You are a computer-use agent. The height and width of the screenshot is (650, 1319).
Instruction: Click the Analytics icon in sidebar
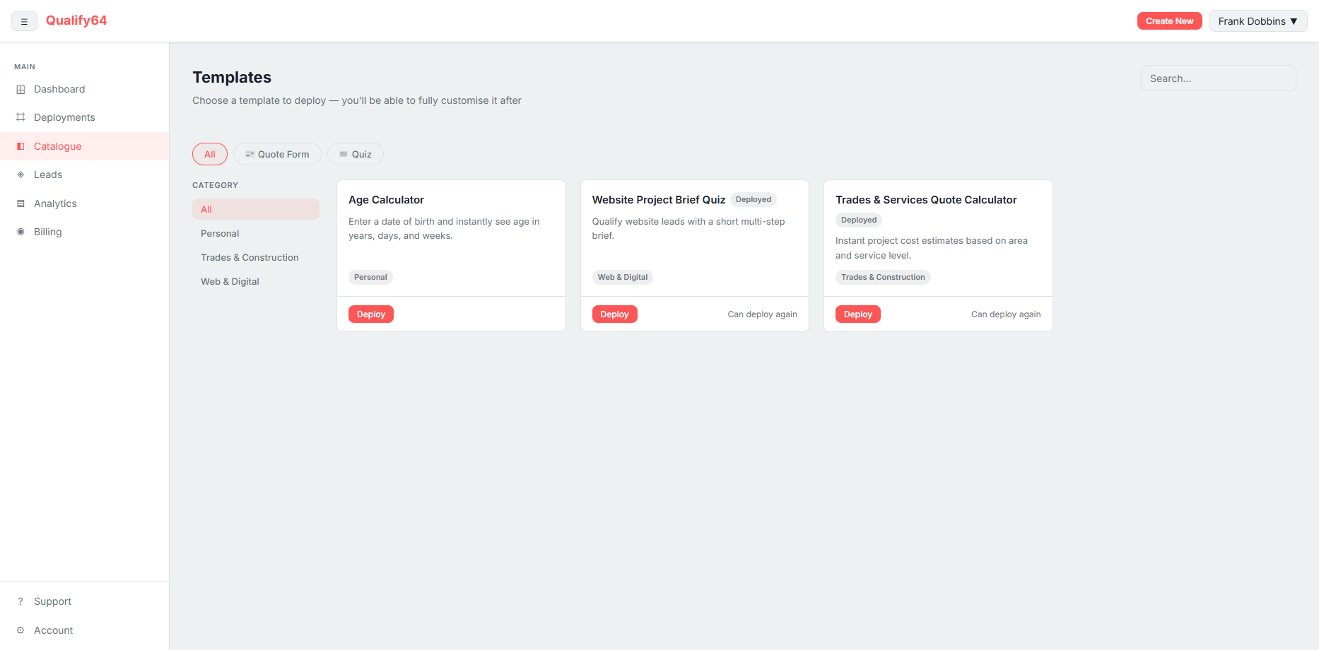20,203
